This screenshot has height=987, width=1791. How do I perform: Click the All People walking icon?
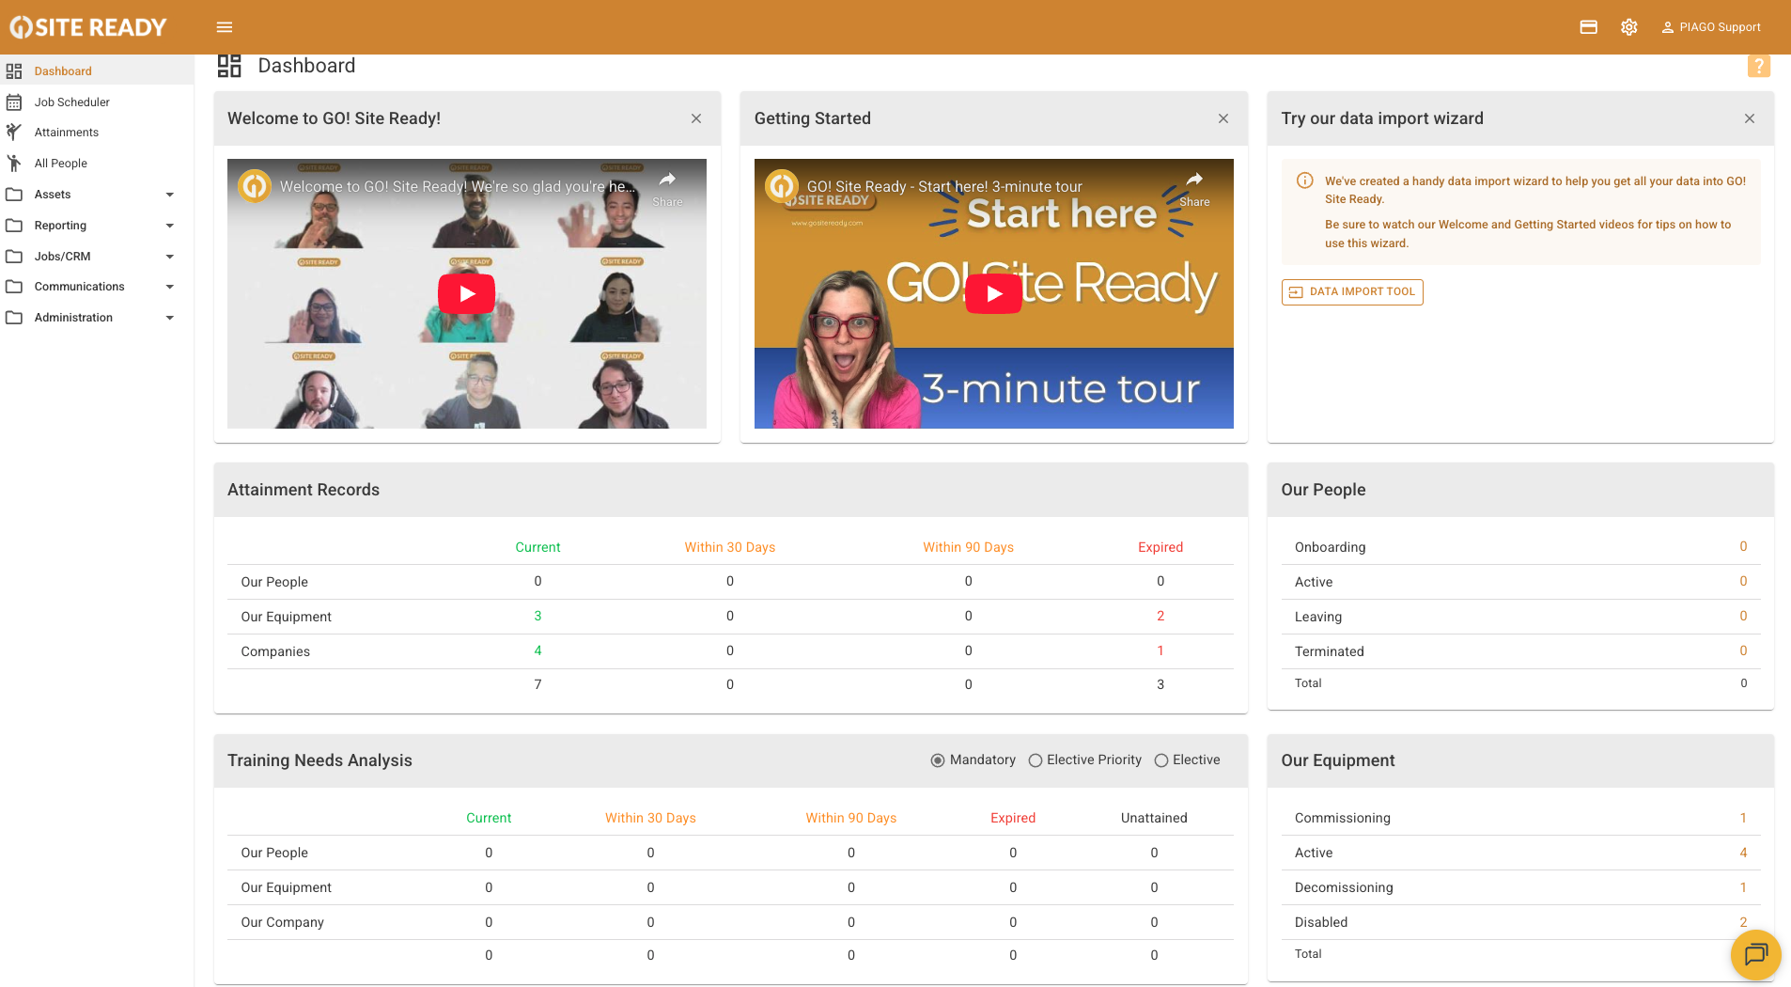14,163
